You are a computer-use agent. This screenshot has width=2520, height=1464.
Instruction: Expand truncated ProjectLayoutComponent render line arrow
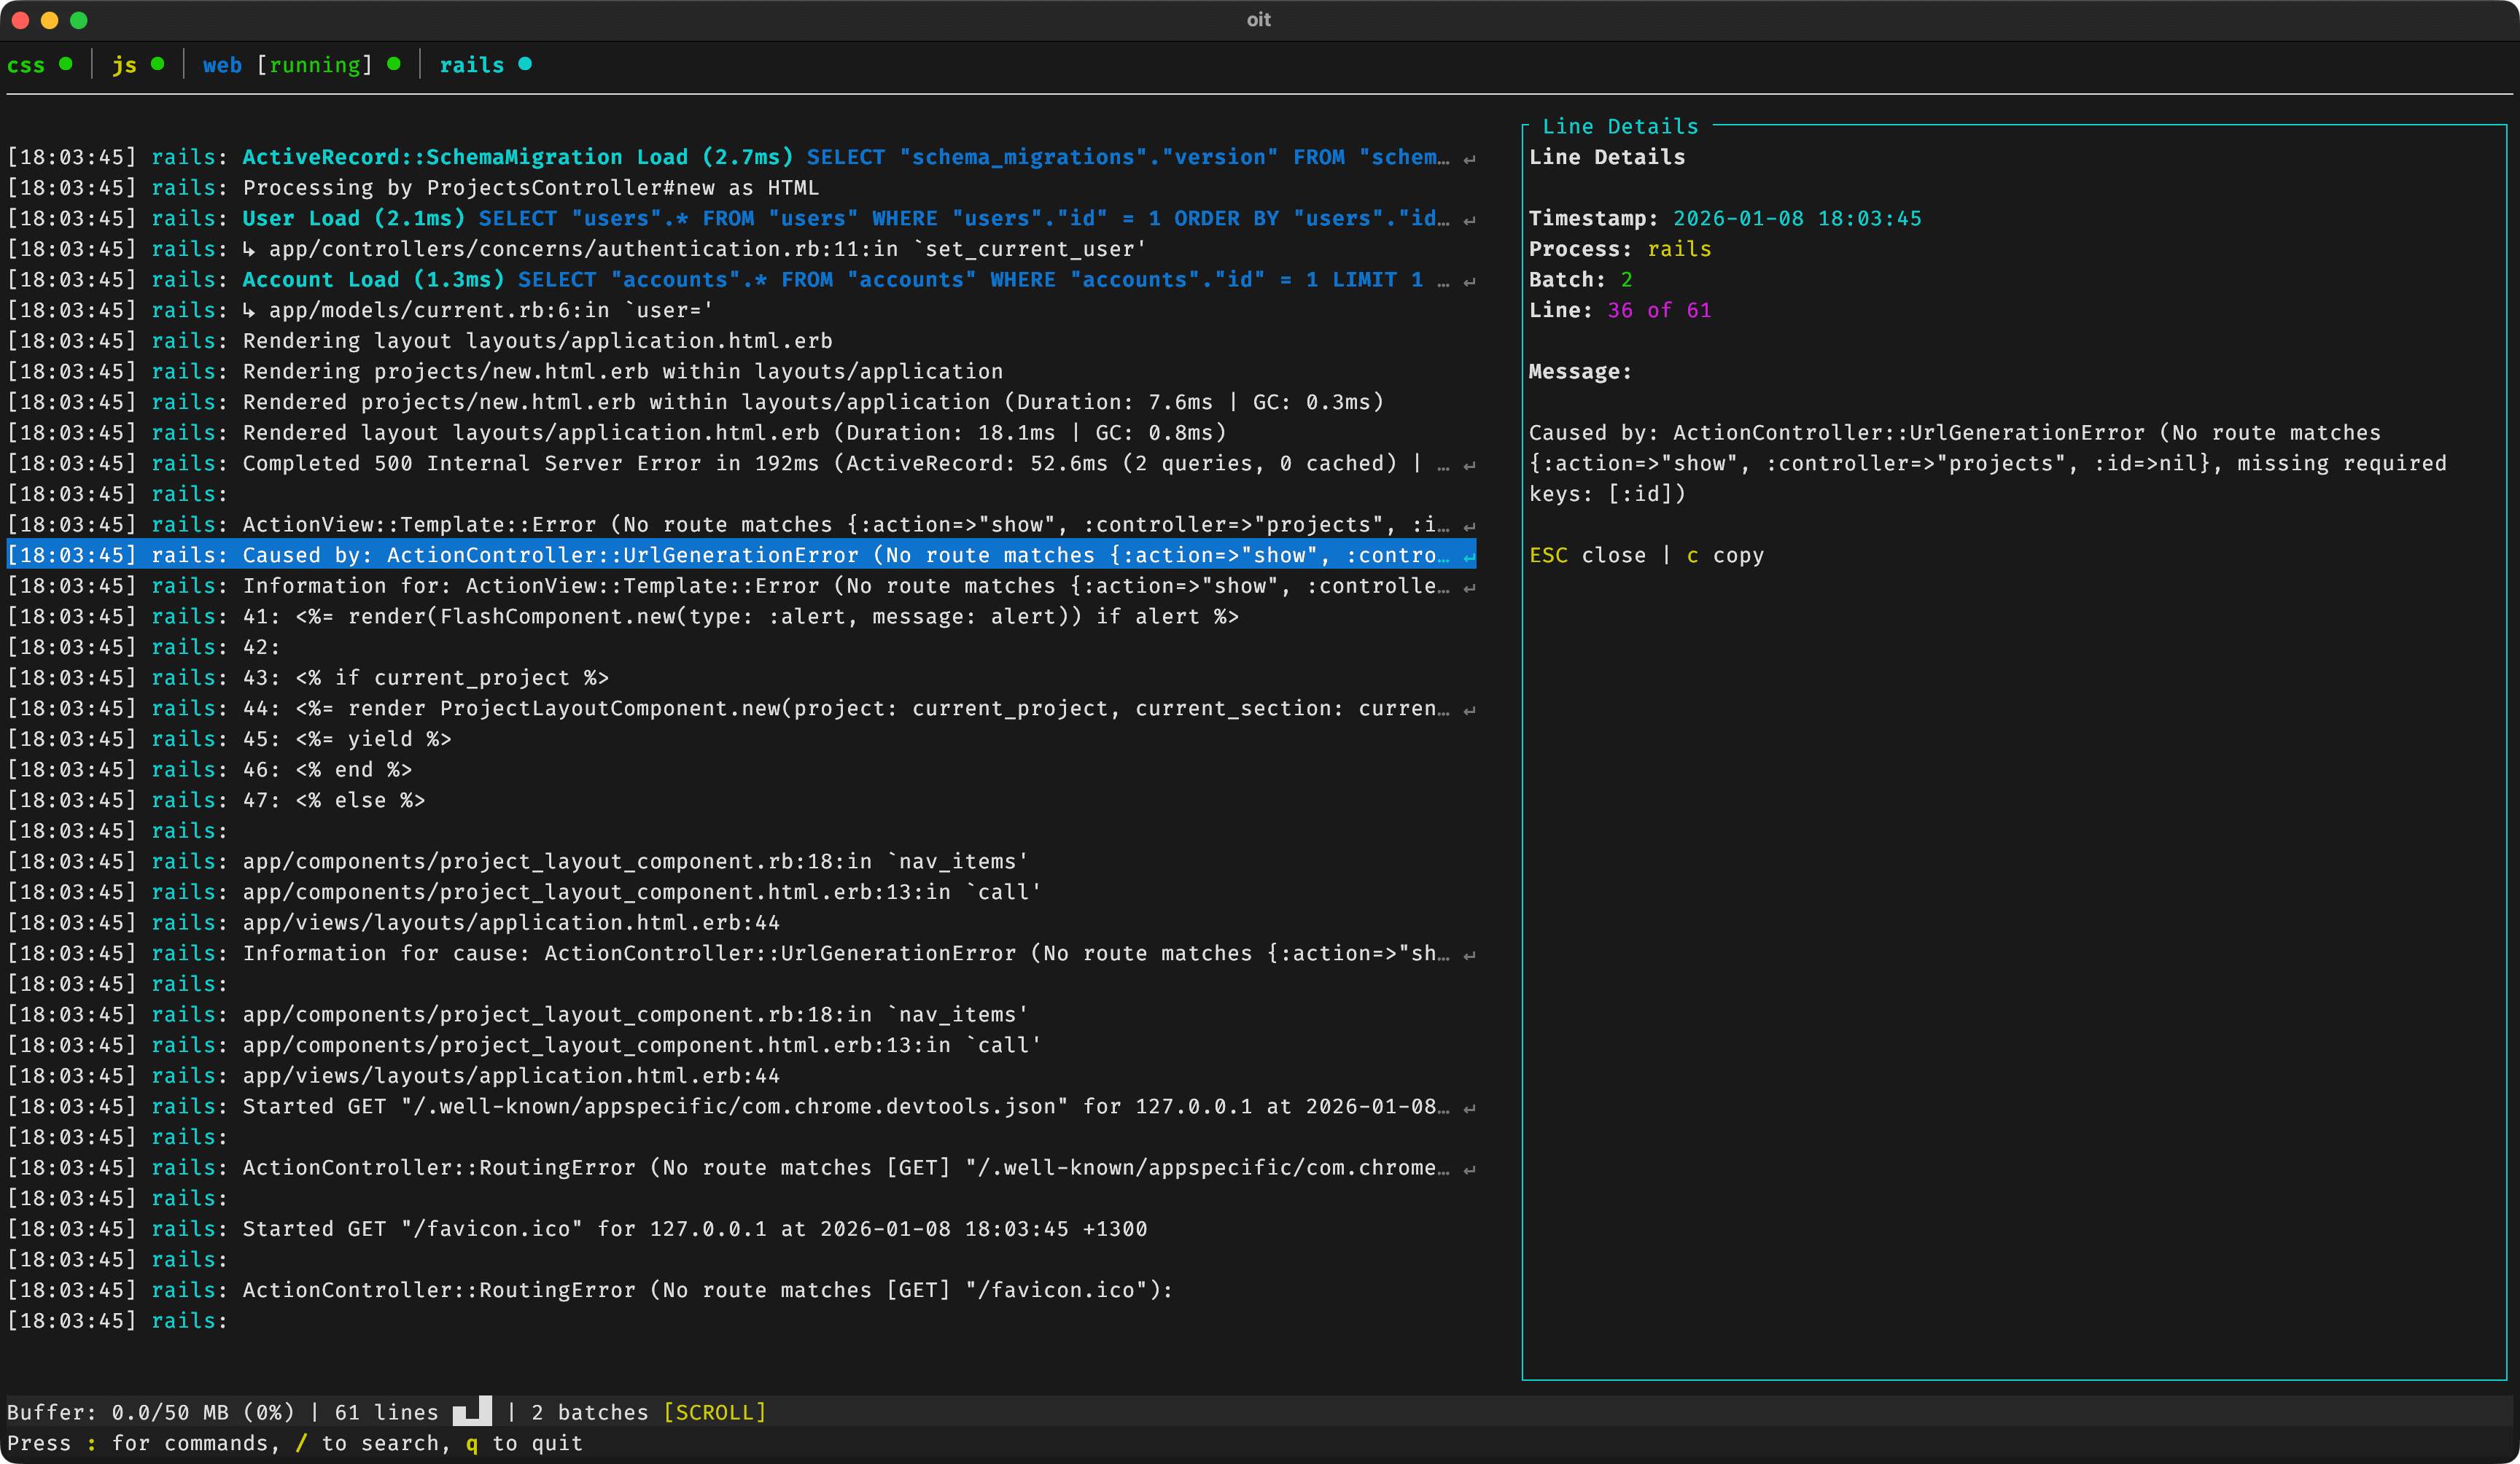(1469, 710)
